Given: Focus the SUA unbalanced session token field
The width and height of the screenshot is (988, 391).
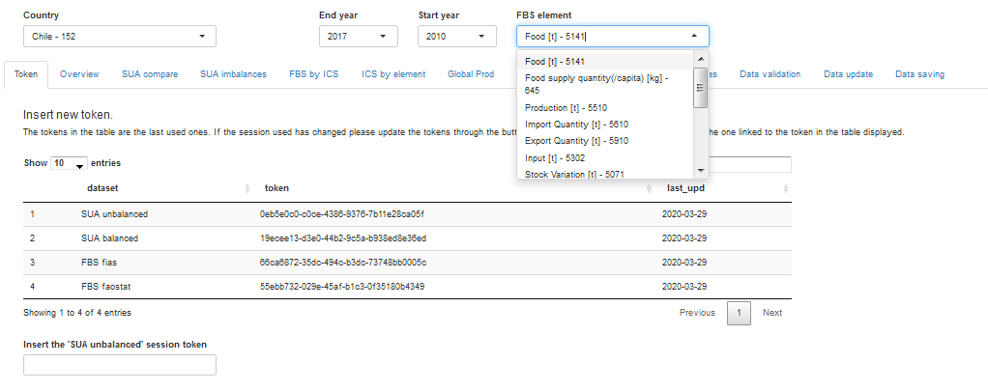Looking at the screenshot, I should 119,365.
